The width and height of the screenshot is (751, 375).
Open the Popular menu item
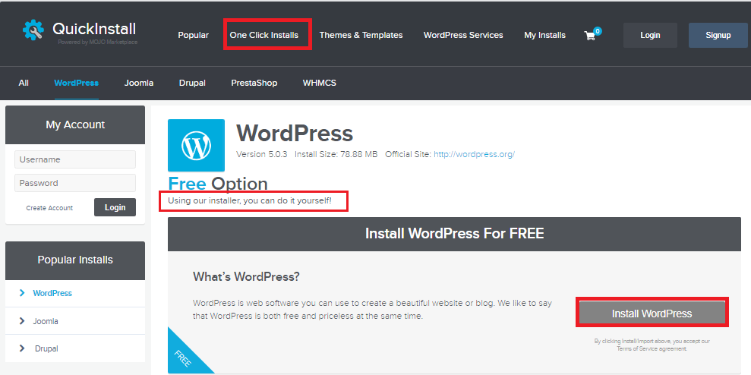194,35
